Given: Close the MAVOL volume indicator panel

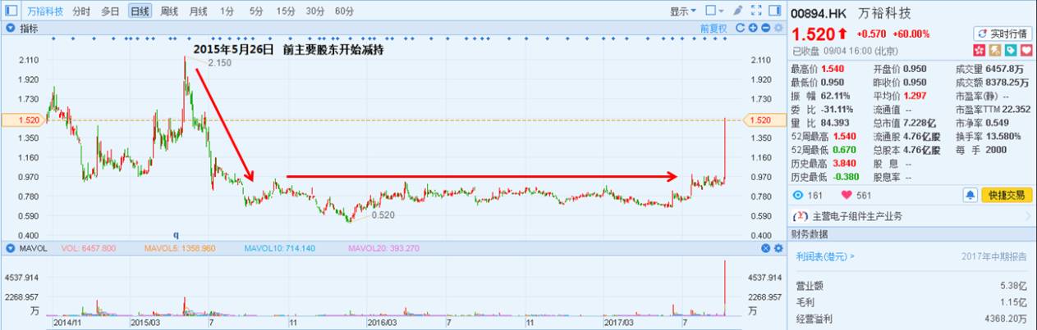Looking at the screenshot, I should 766,248.
